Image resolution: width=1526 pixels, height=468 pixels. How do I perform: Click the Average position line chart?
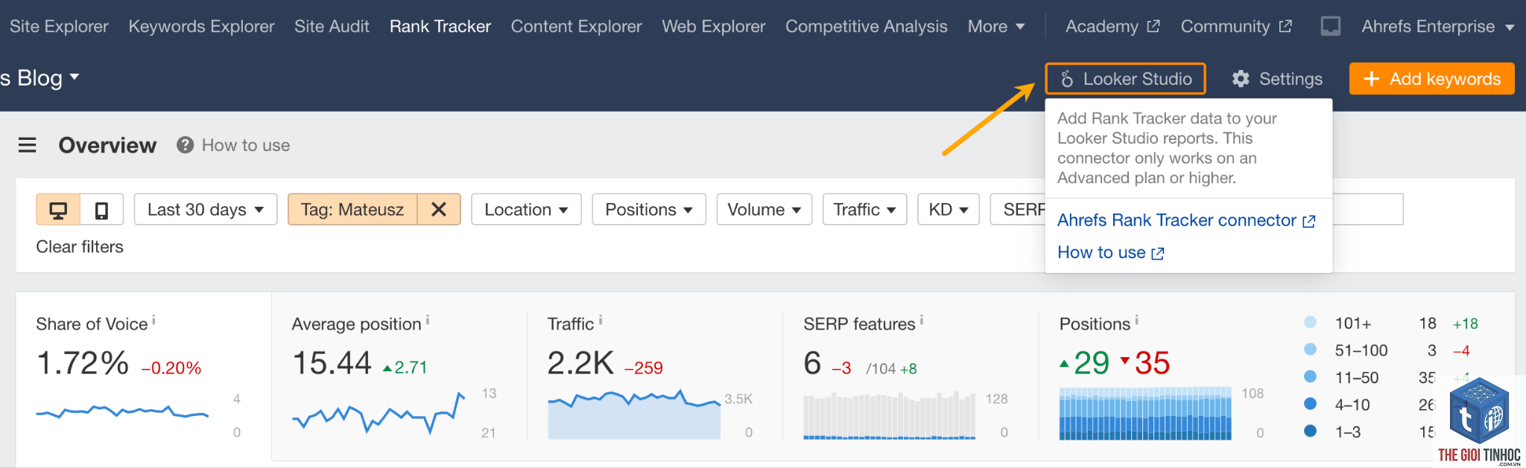(379, 413)
